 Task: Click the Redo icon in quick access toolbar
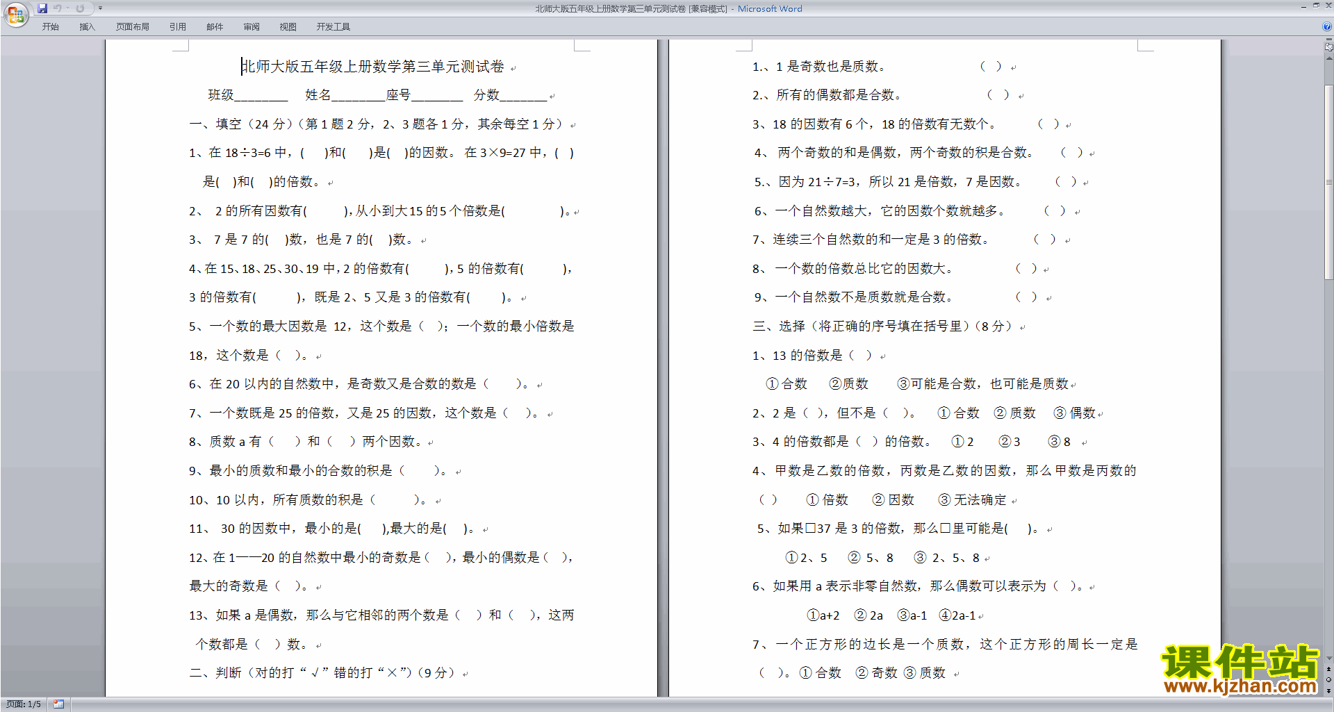(81, 8)
